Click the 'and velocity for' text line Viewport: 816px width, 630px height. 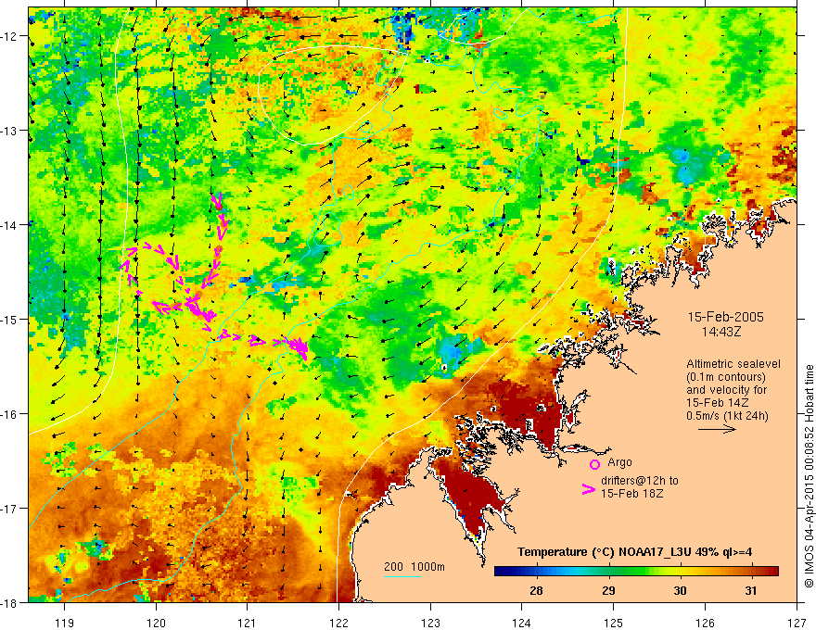[x=726, y=390]
